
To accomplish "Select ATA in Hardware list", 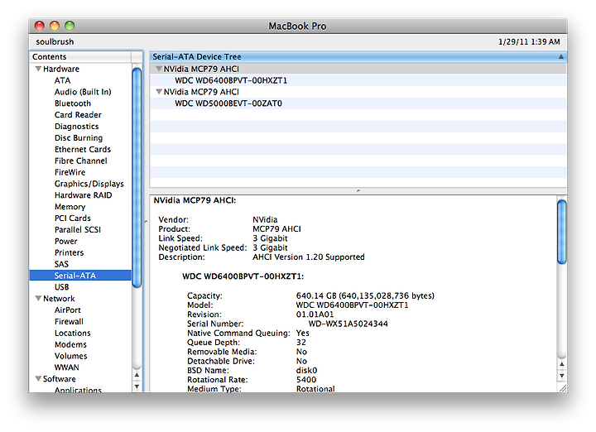I will (62, 80).
